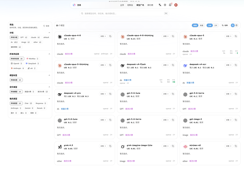Copy the minimax-m3 model name
Image resolution: width=244 pixels, height=169 pixels.
tap(236, 146)
